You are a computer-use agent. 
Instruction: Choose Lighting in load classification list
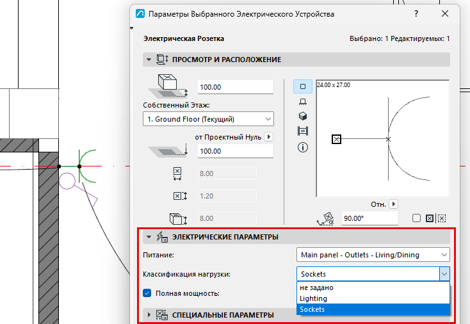click(373, 298)
